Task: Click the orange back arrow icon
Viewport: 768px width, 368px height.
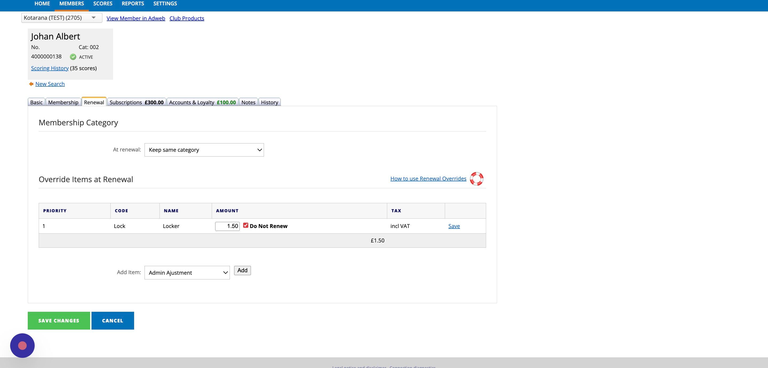Action: pyautogui.click(x=31, y=84)
